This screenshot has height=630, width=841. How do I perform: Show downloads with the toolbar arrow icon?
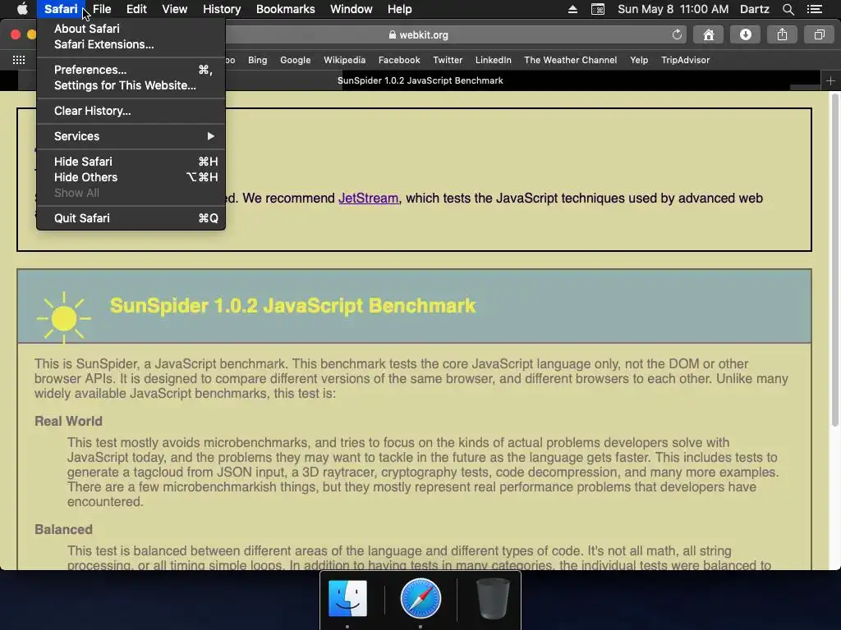(746, 34)
